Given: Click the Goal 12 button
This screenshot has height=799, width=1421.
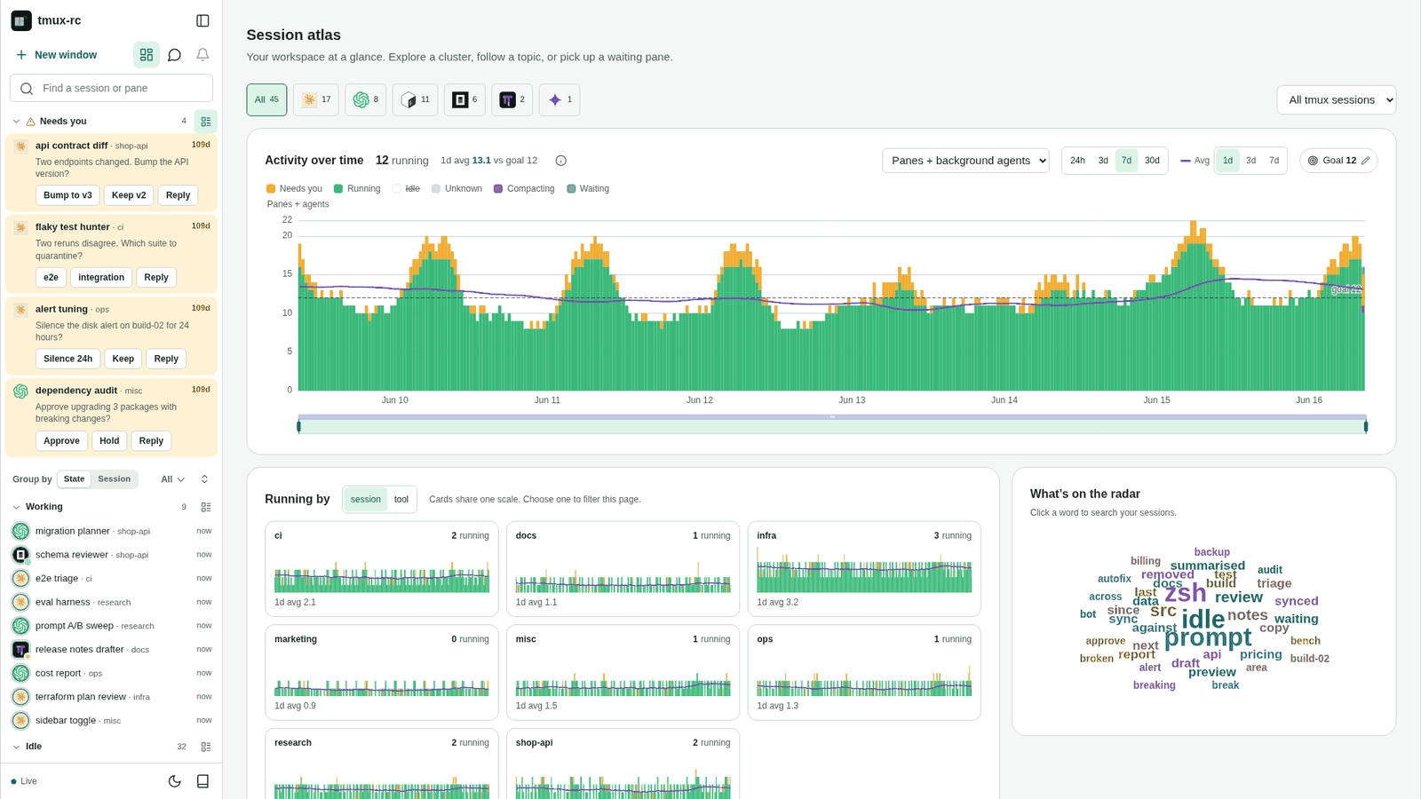Looking at the screenshot, I should [x=1338, y=161].
